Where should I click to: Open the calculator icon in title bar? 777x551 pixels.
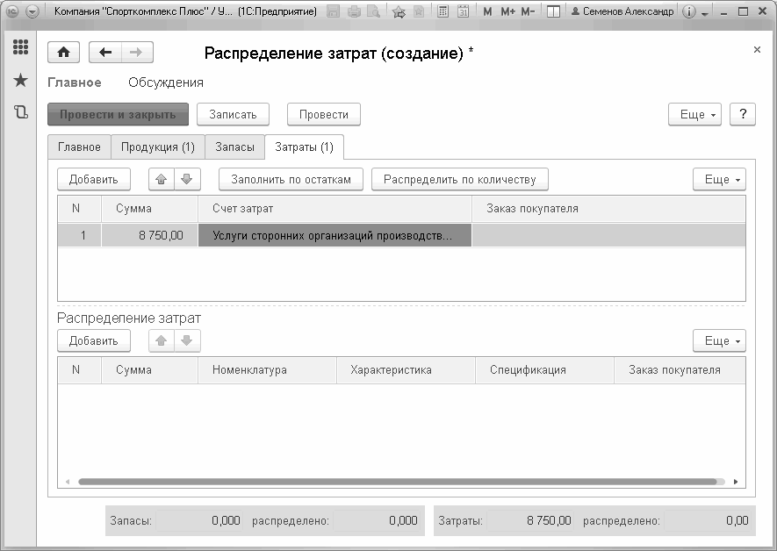coord(443,11)
